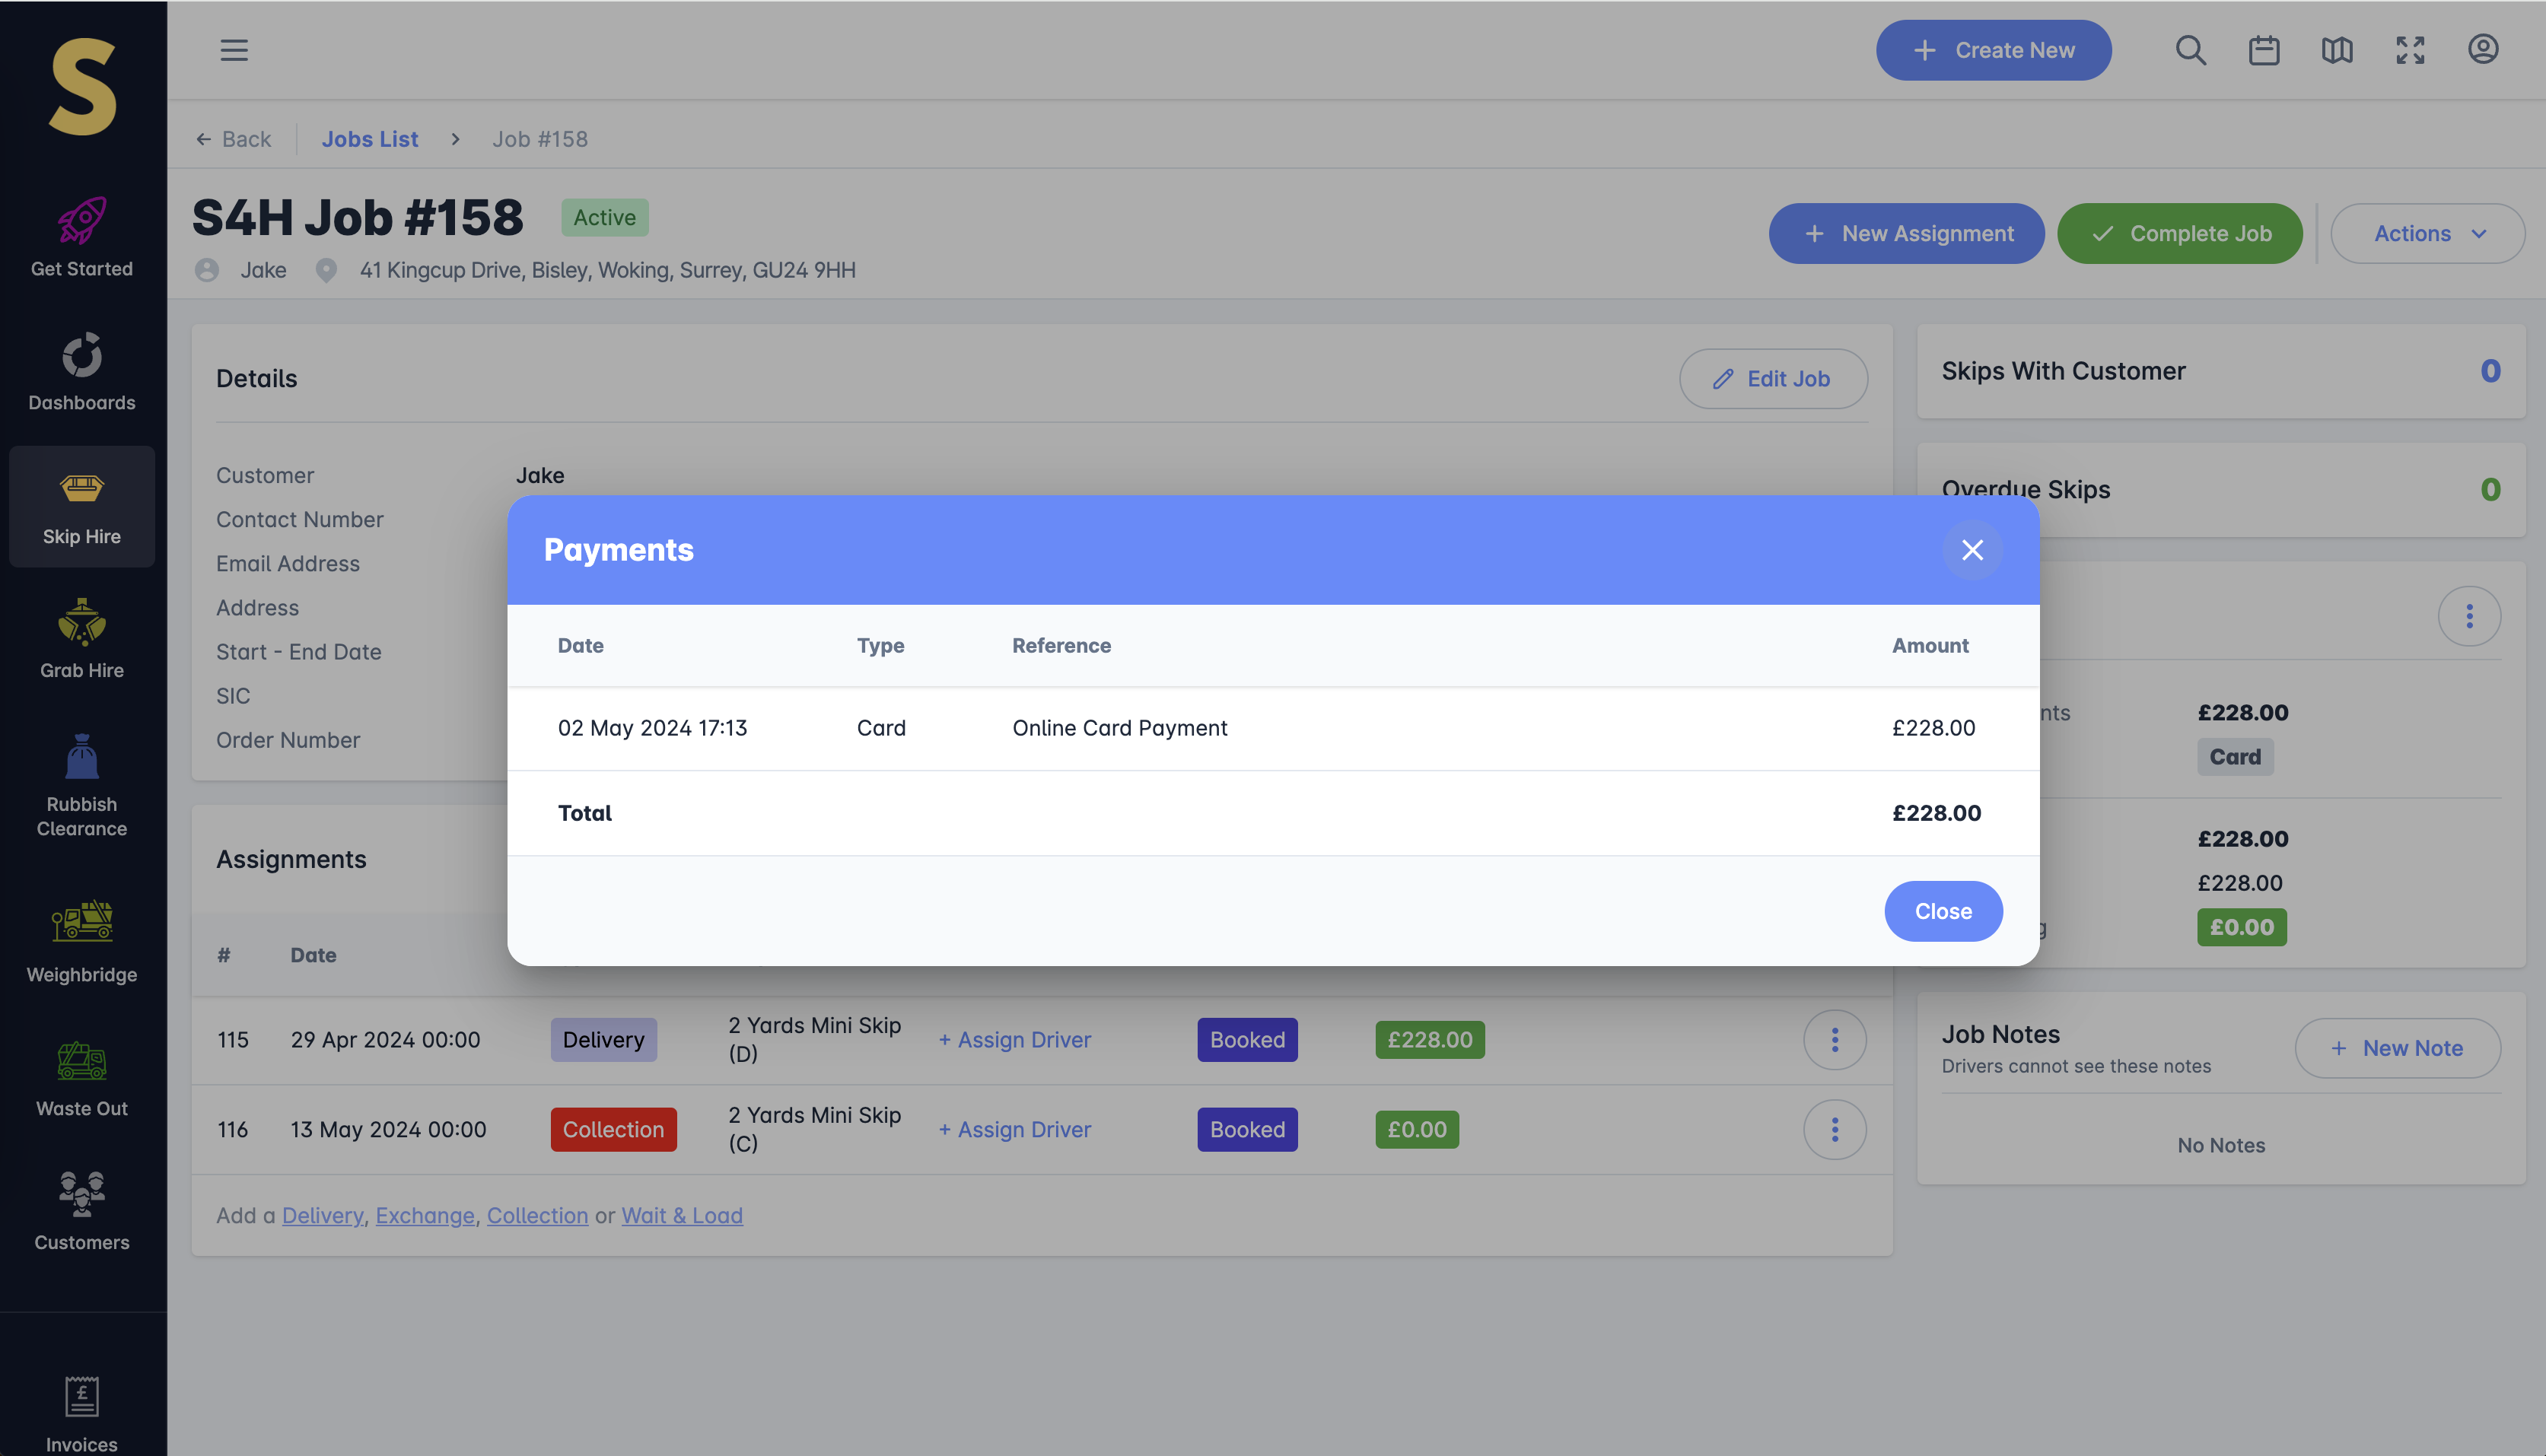Open the map view icon
This screenshot has height=1456, width=2546.
point(2336,50)
